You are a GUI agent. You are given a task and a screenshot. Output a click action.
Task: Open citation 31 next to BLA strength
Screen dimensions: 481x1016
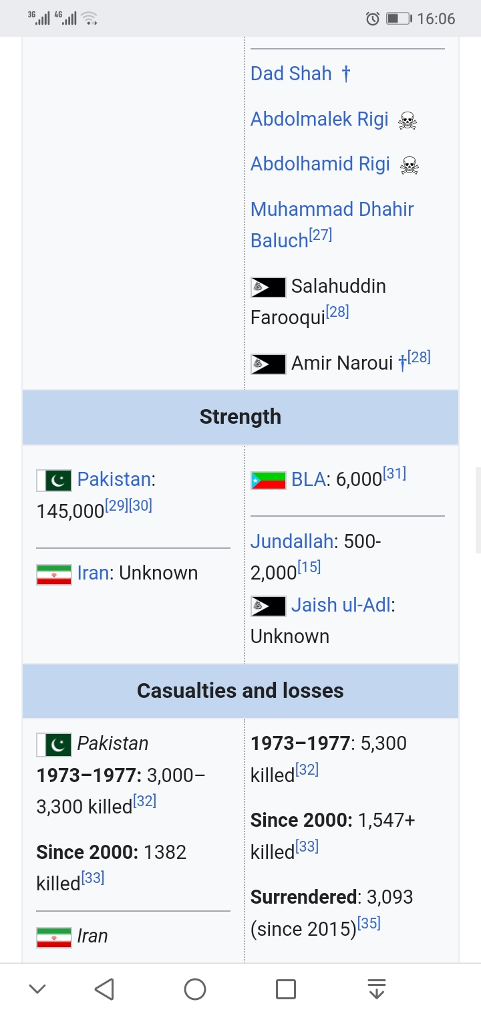[394, 475]
